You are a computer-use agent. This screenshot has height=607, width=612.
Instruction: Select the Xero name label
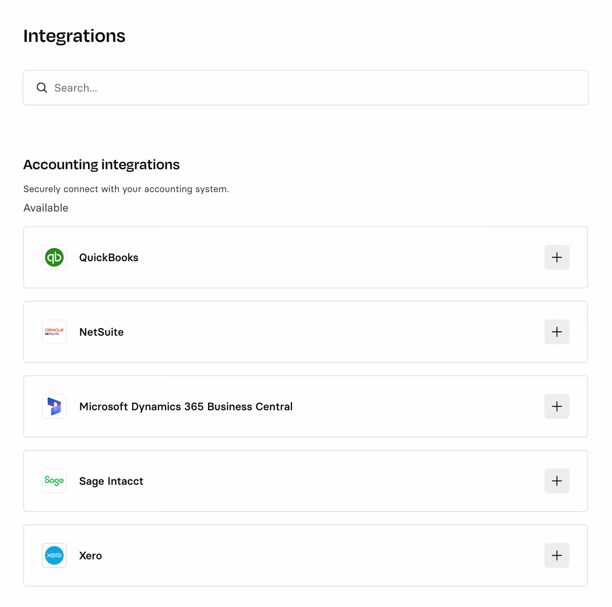pos(91,556)
